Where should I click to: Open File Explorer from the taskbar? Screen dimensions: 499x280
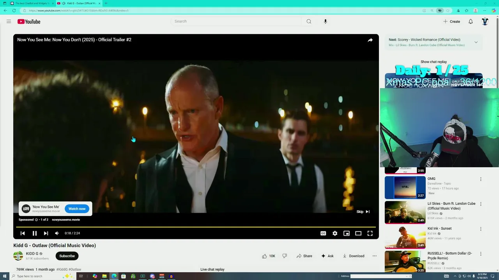click(x=104, y=276)
